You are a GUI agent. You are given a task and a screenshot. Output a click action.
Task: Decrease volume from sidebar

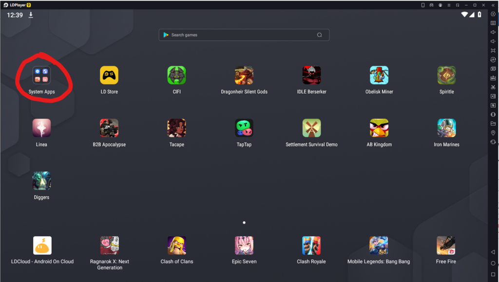(493, 41)
